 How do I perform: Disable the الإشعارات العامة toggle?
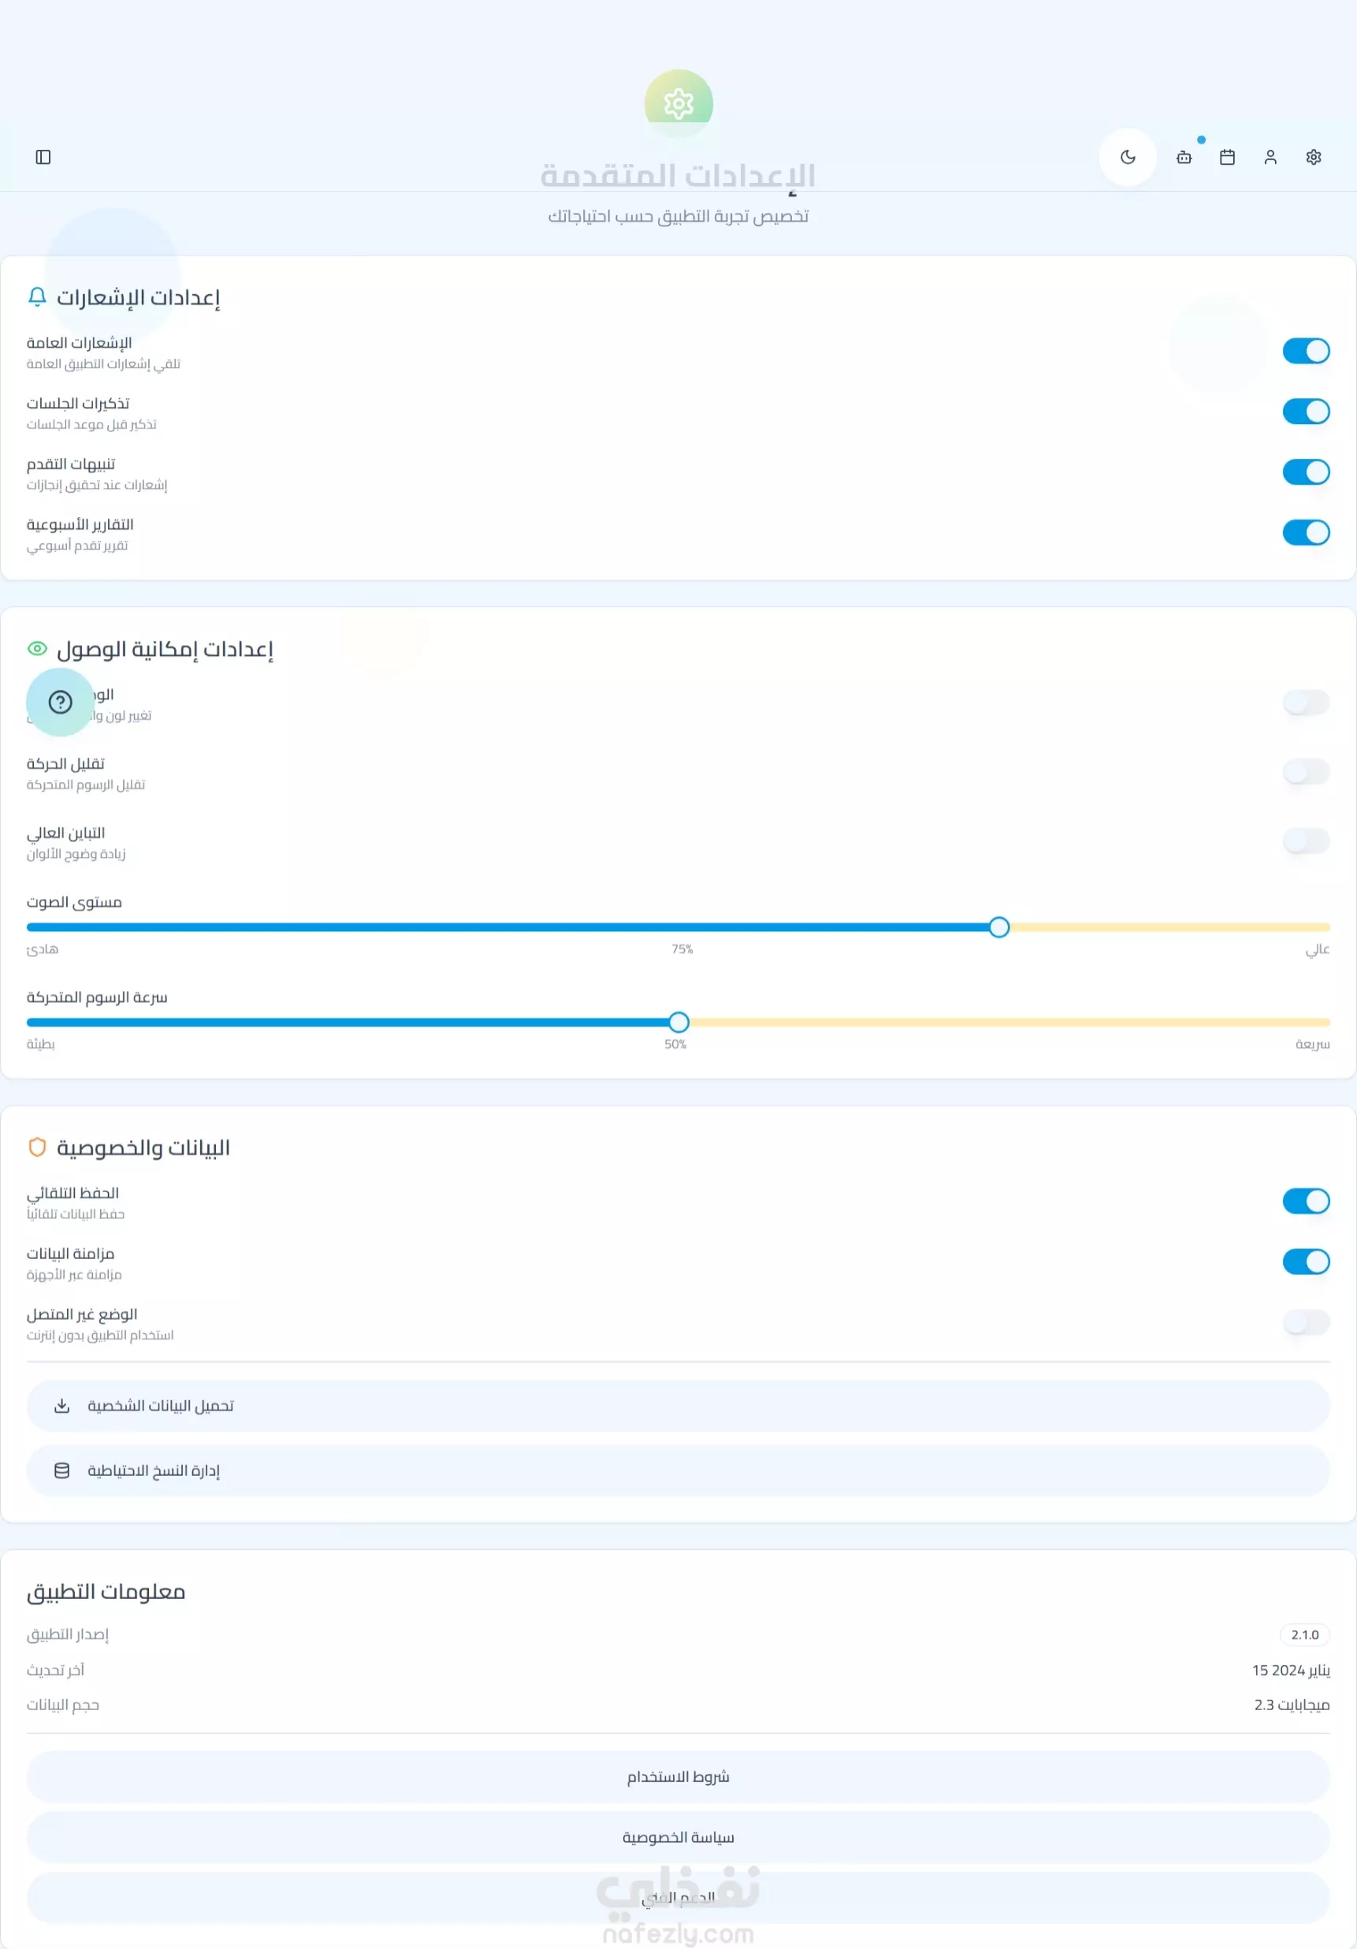[1306, 351]
